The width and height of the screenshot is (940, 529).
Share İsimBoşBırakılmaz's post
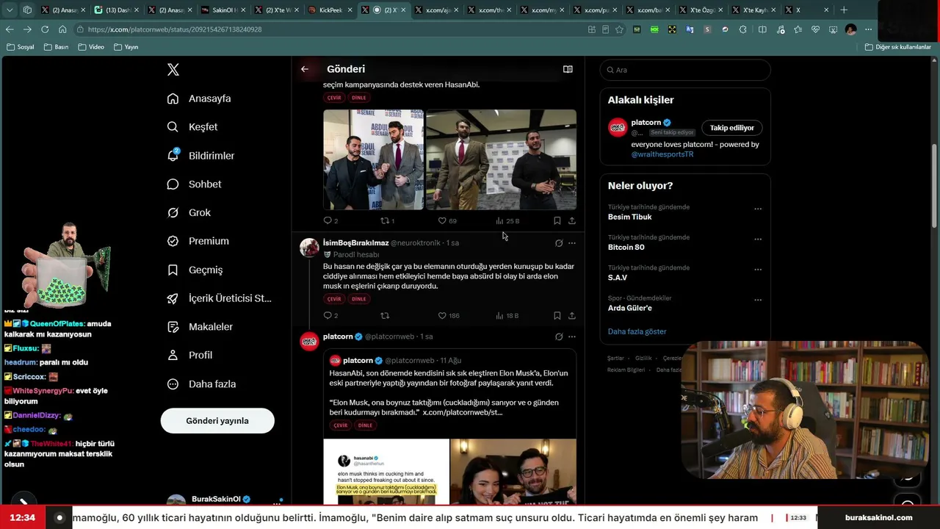571,315
